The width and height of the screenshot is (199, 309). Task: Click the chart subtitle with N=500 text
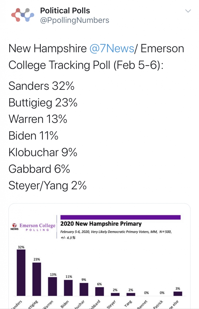(x=116, y=234)
